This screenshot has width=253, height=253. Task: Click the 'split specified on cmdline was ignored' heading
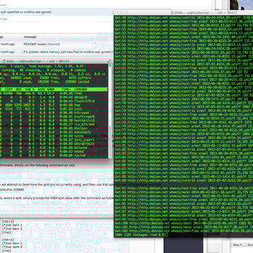[x=26, y=12]
